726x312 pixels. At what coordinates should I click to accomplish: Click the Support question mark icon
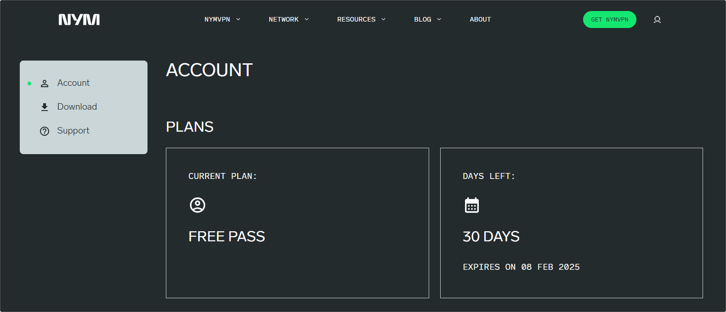pyautogui.click(x=45, y=131)
